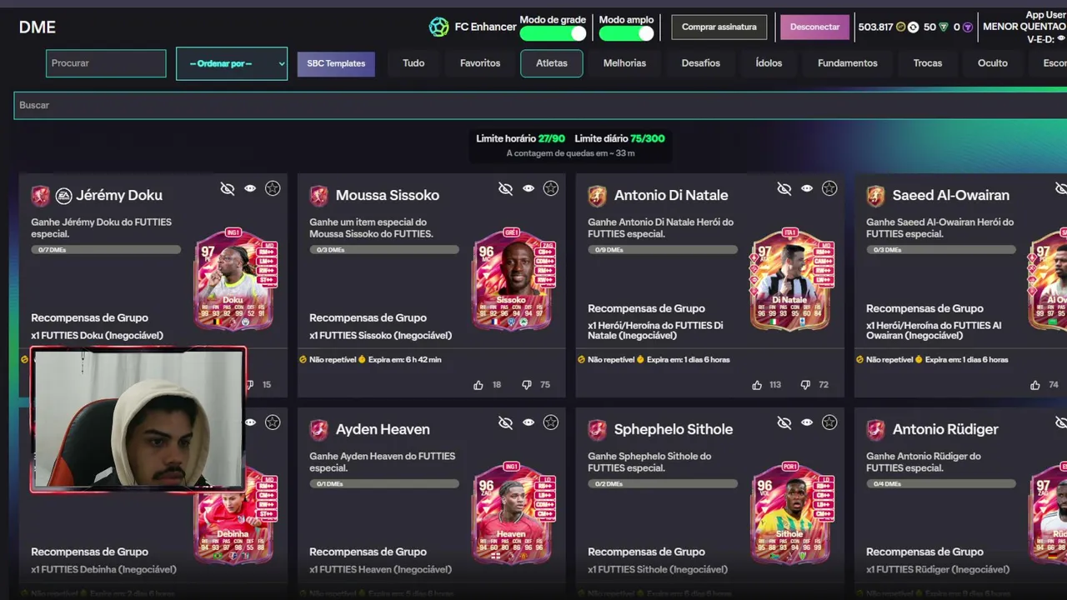Toggle the V-E-D eye icon under the username
Image resolution: width=1067 pixels, height=600 pixels.
coord(1061,39)
